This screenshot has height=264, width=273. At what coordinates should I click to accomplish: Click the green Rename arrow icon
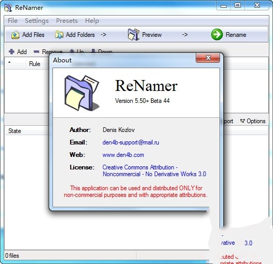coord(217,34)
